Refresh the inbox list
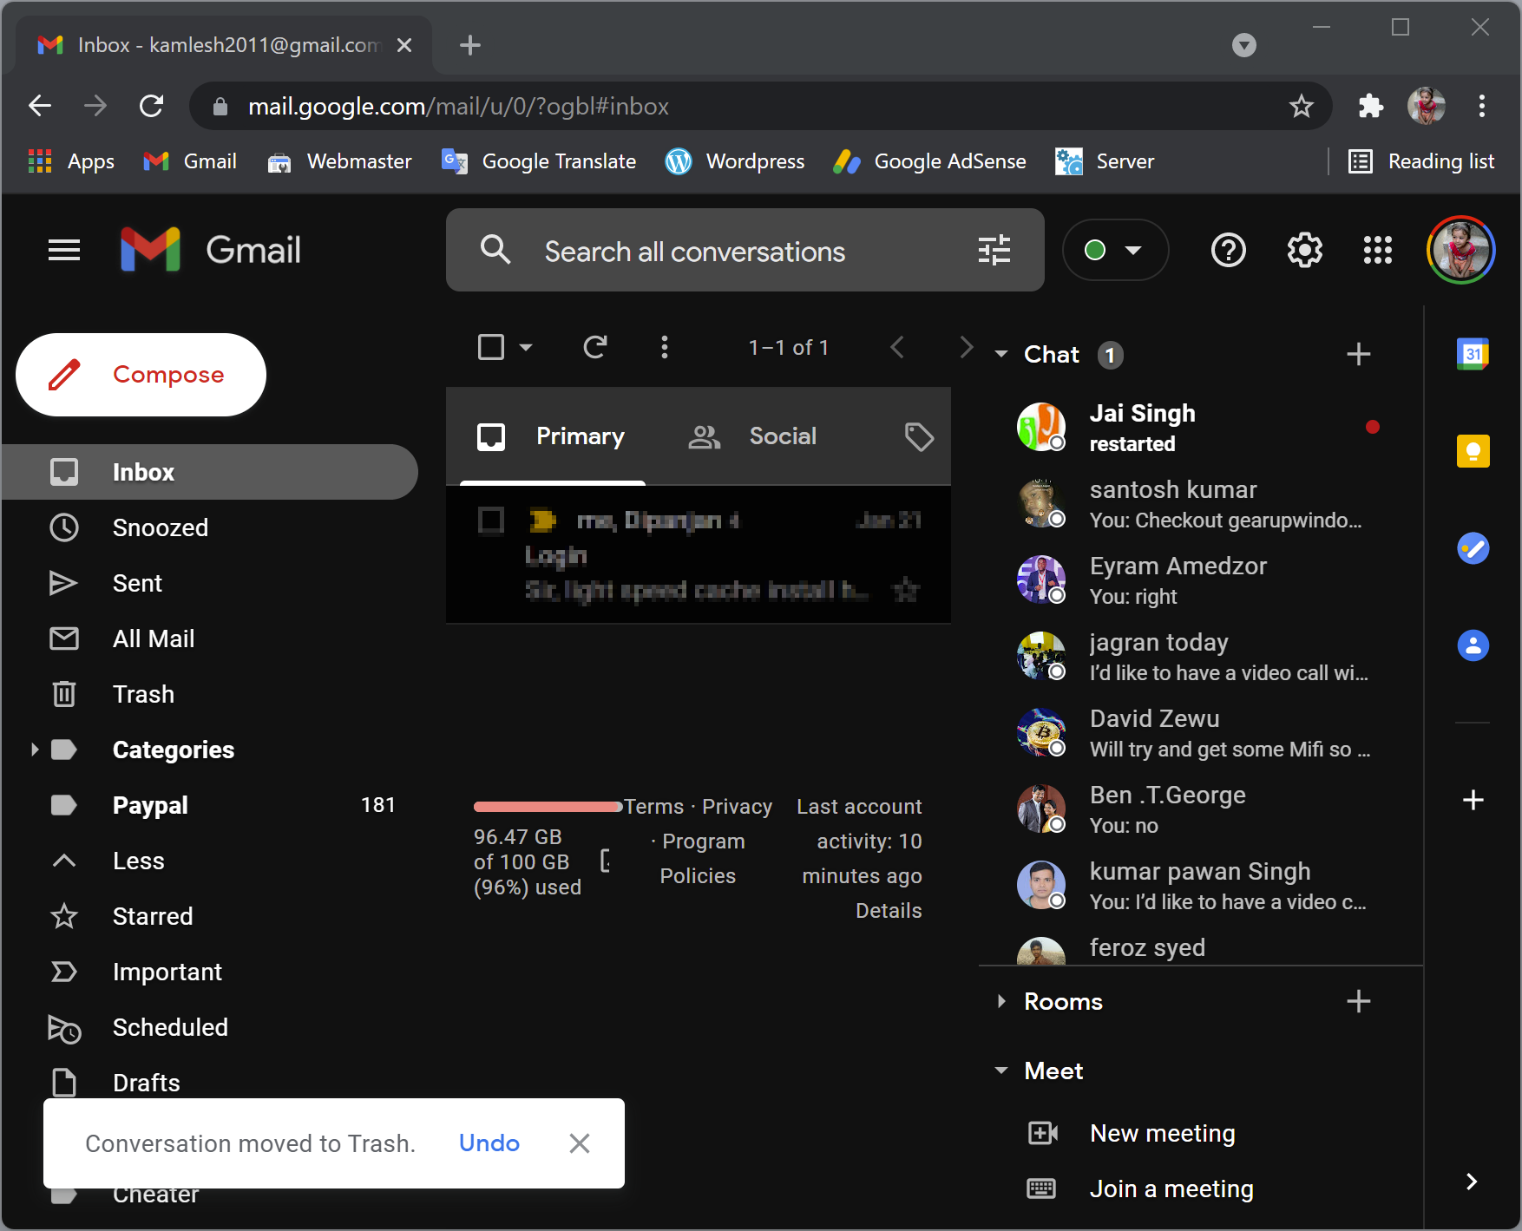This screenshot has height=1231, width=1522. pyautogui.click(x=595, y=348)
